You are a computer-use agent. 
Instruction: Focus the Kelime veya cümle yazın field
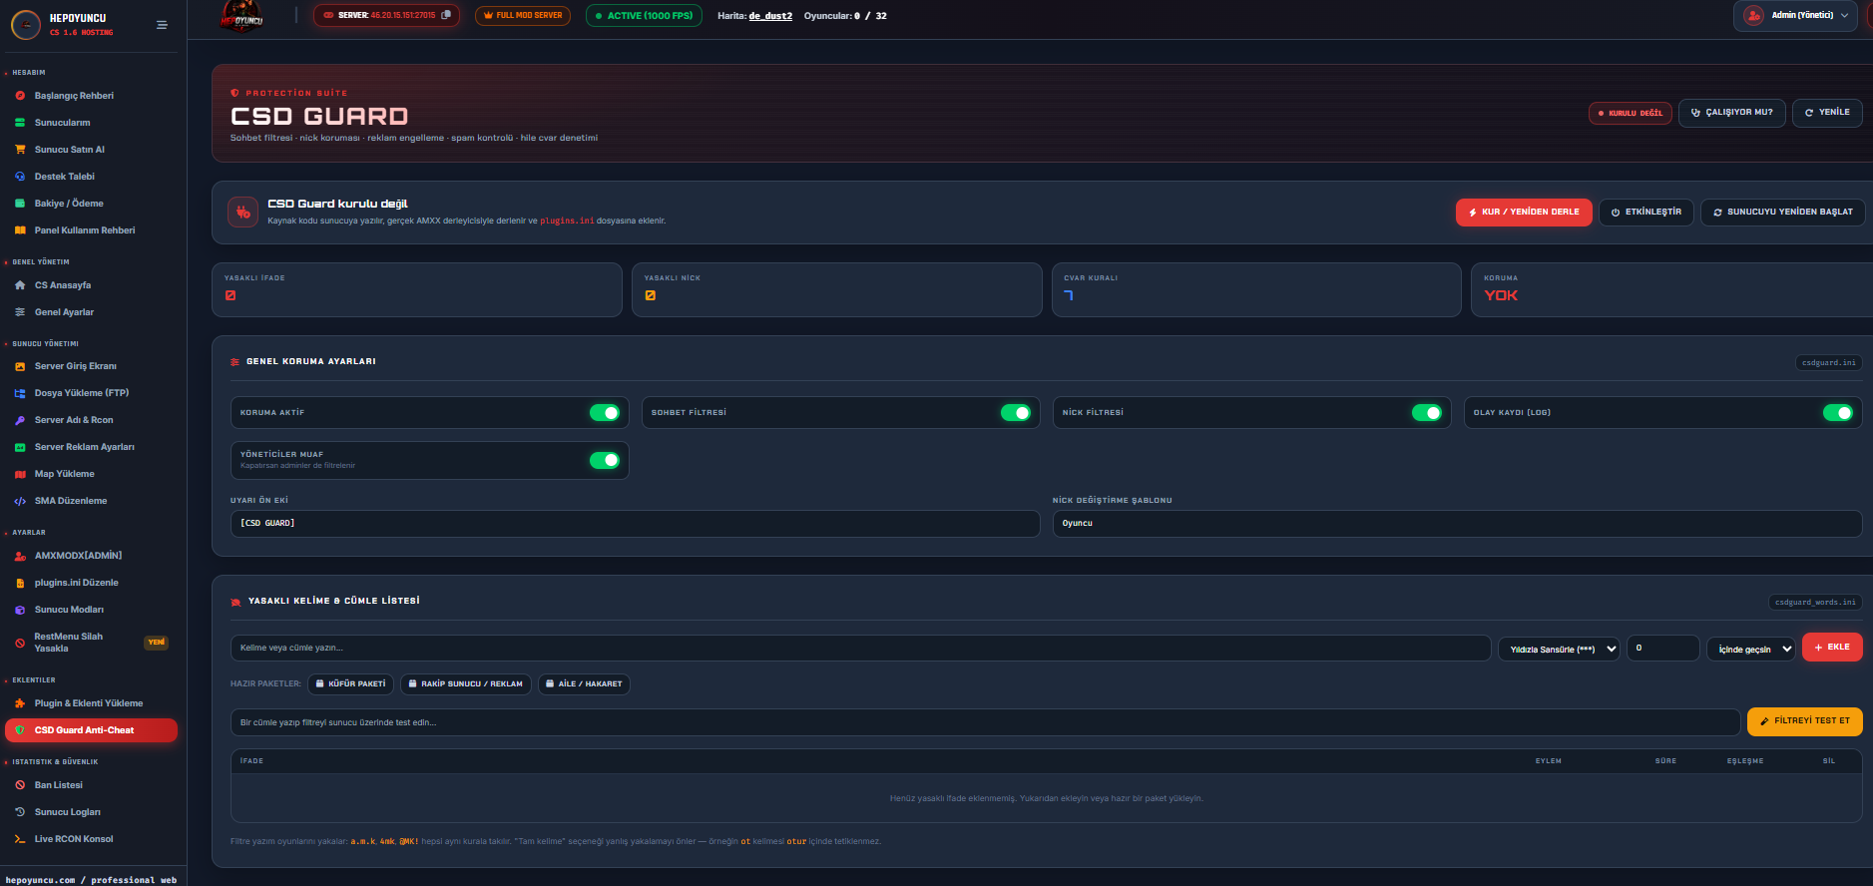coord(860,649)
